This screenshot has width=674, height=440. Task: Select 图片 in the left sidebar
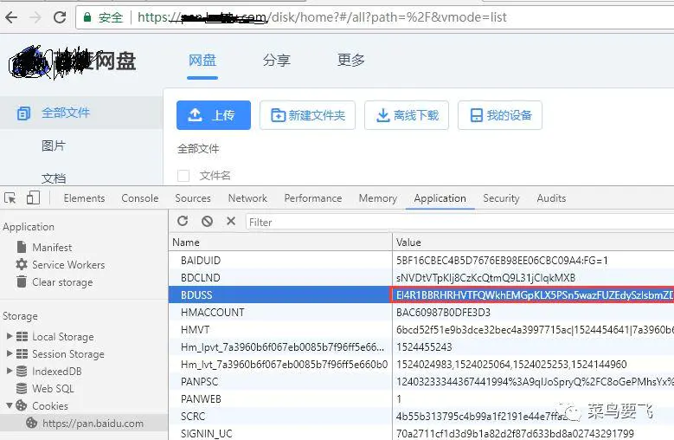pyautogui.click(x=54, y=146)
